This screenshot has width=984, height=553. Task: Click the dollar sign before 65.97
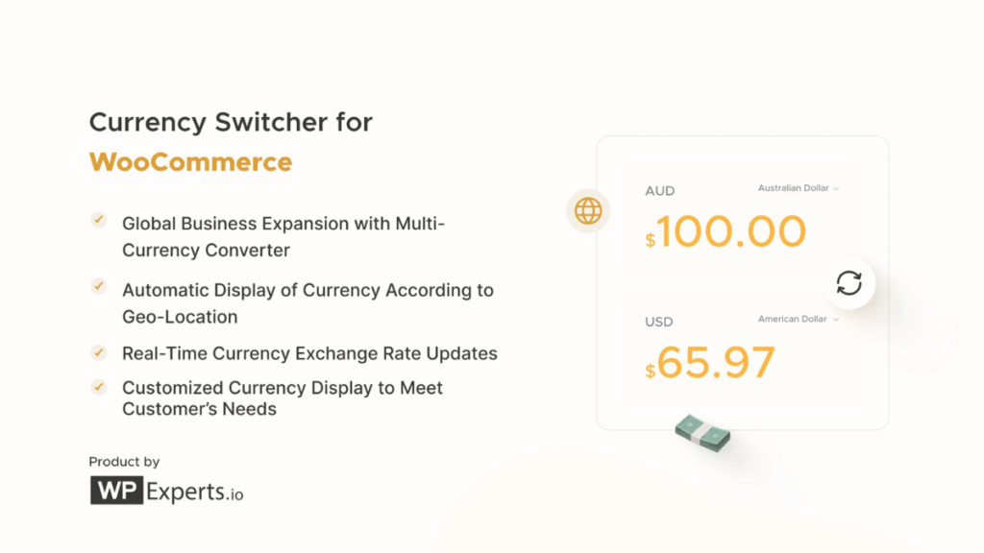651,371
